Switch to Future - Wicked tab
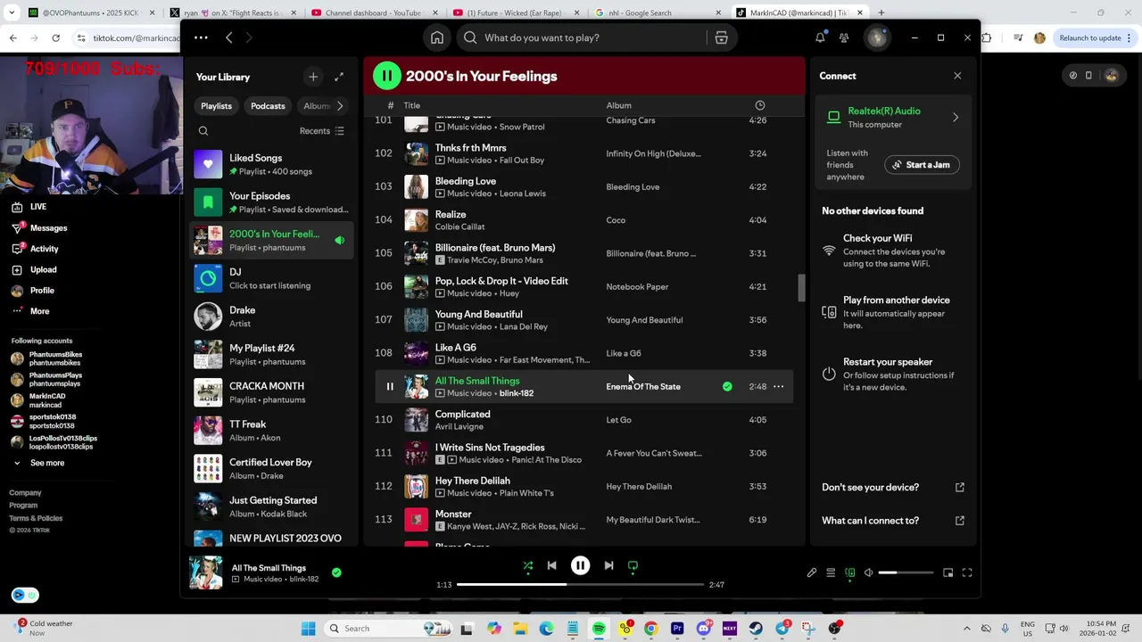Viewport: 1142px width, 642px height. coord(514,12)
